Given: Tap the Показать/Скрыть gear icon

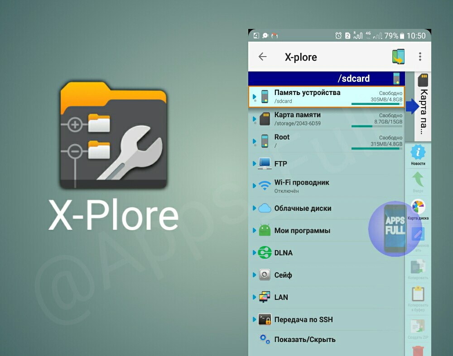Looking at the screenshot, I should pyautogui.click(x=265, y=339).
